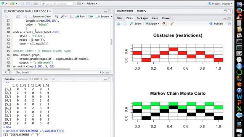Screen dimensions: 244x137
Task: Switch to the History tab
Action: 141,11
